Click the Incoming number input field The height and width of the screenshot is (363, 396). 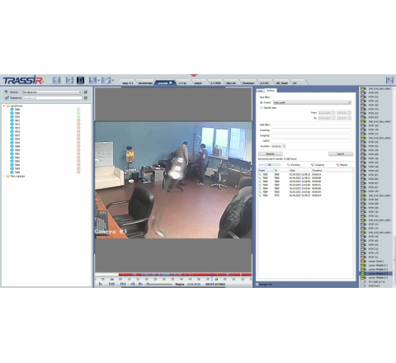[311, 130]
